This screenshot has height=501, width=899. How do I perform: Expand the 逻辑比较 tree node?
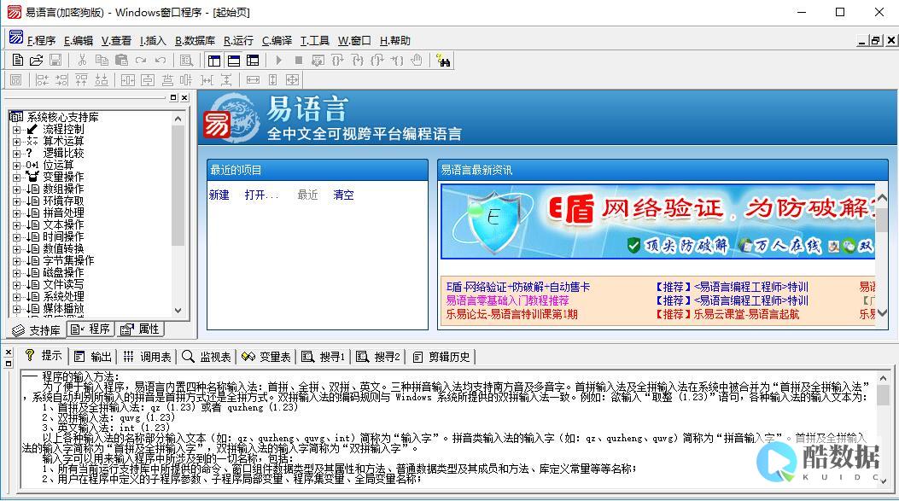16,154
